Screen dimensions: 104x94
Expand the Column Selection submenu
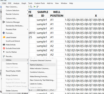click(x=15, y=10)
